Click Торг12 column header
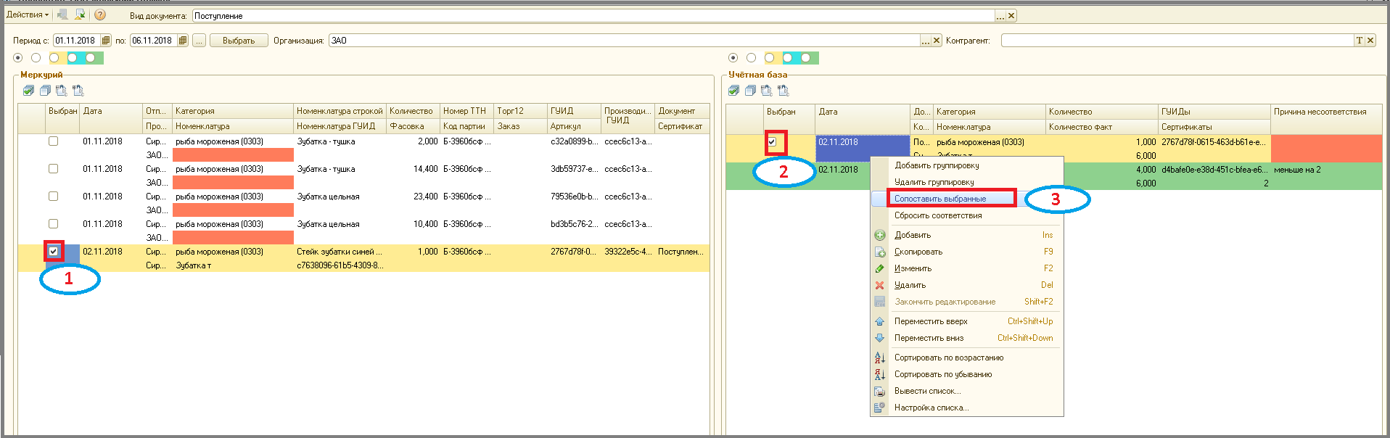Image resolution: width=1390 pixels, height=438 pixels. coord(520,111)
